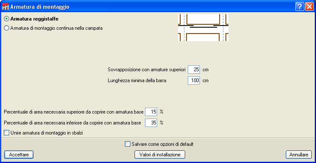Screen dimensions: 316x163
Task: Click the Percentuale area necessaria inferiore label
Action: pyautogui.click(x=73, y=122)
